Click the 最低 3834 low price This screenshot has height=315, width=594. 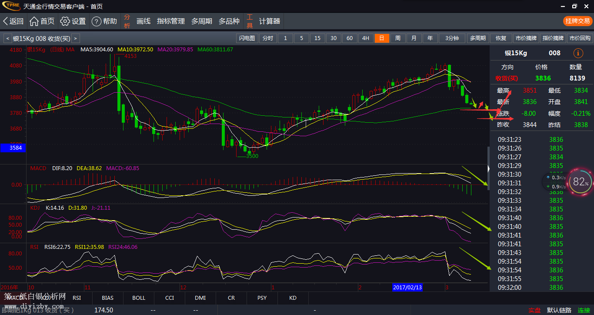pyautogui.click(x=581, y=90)
